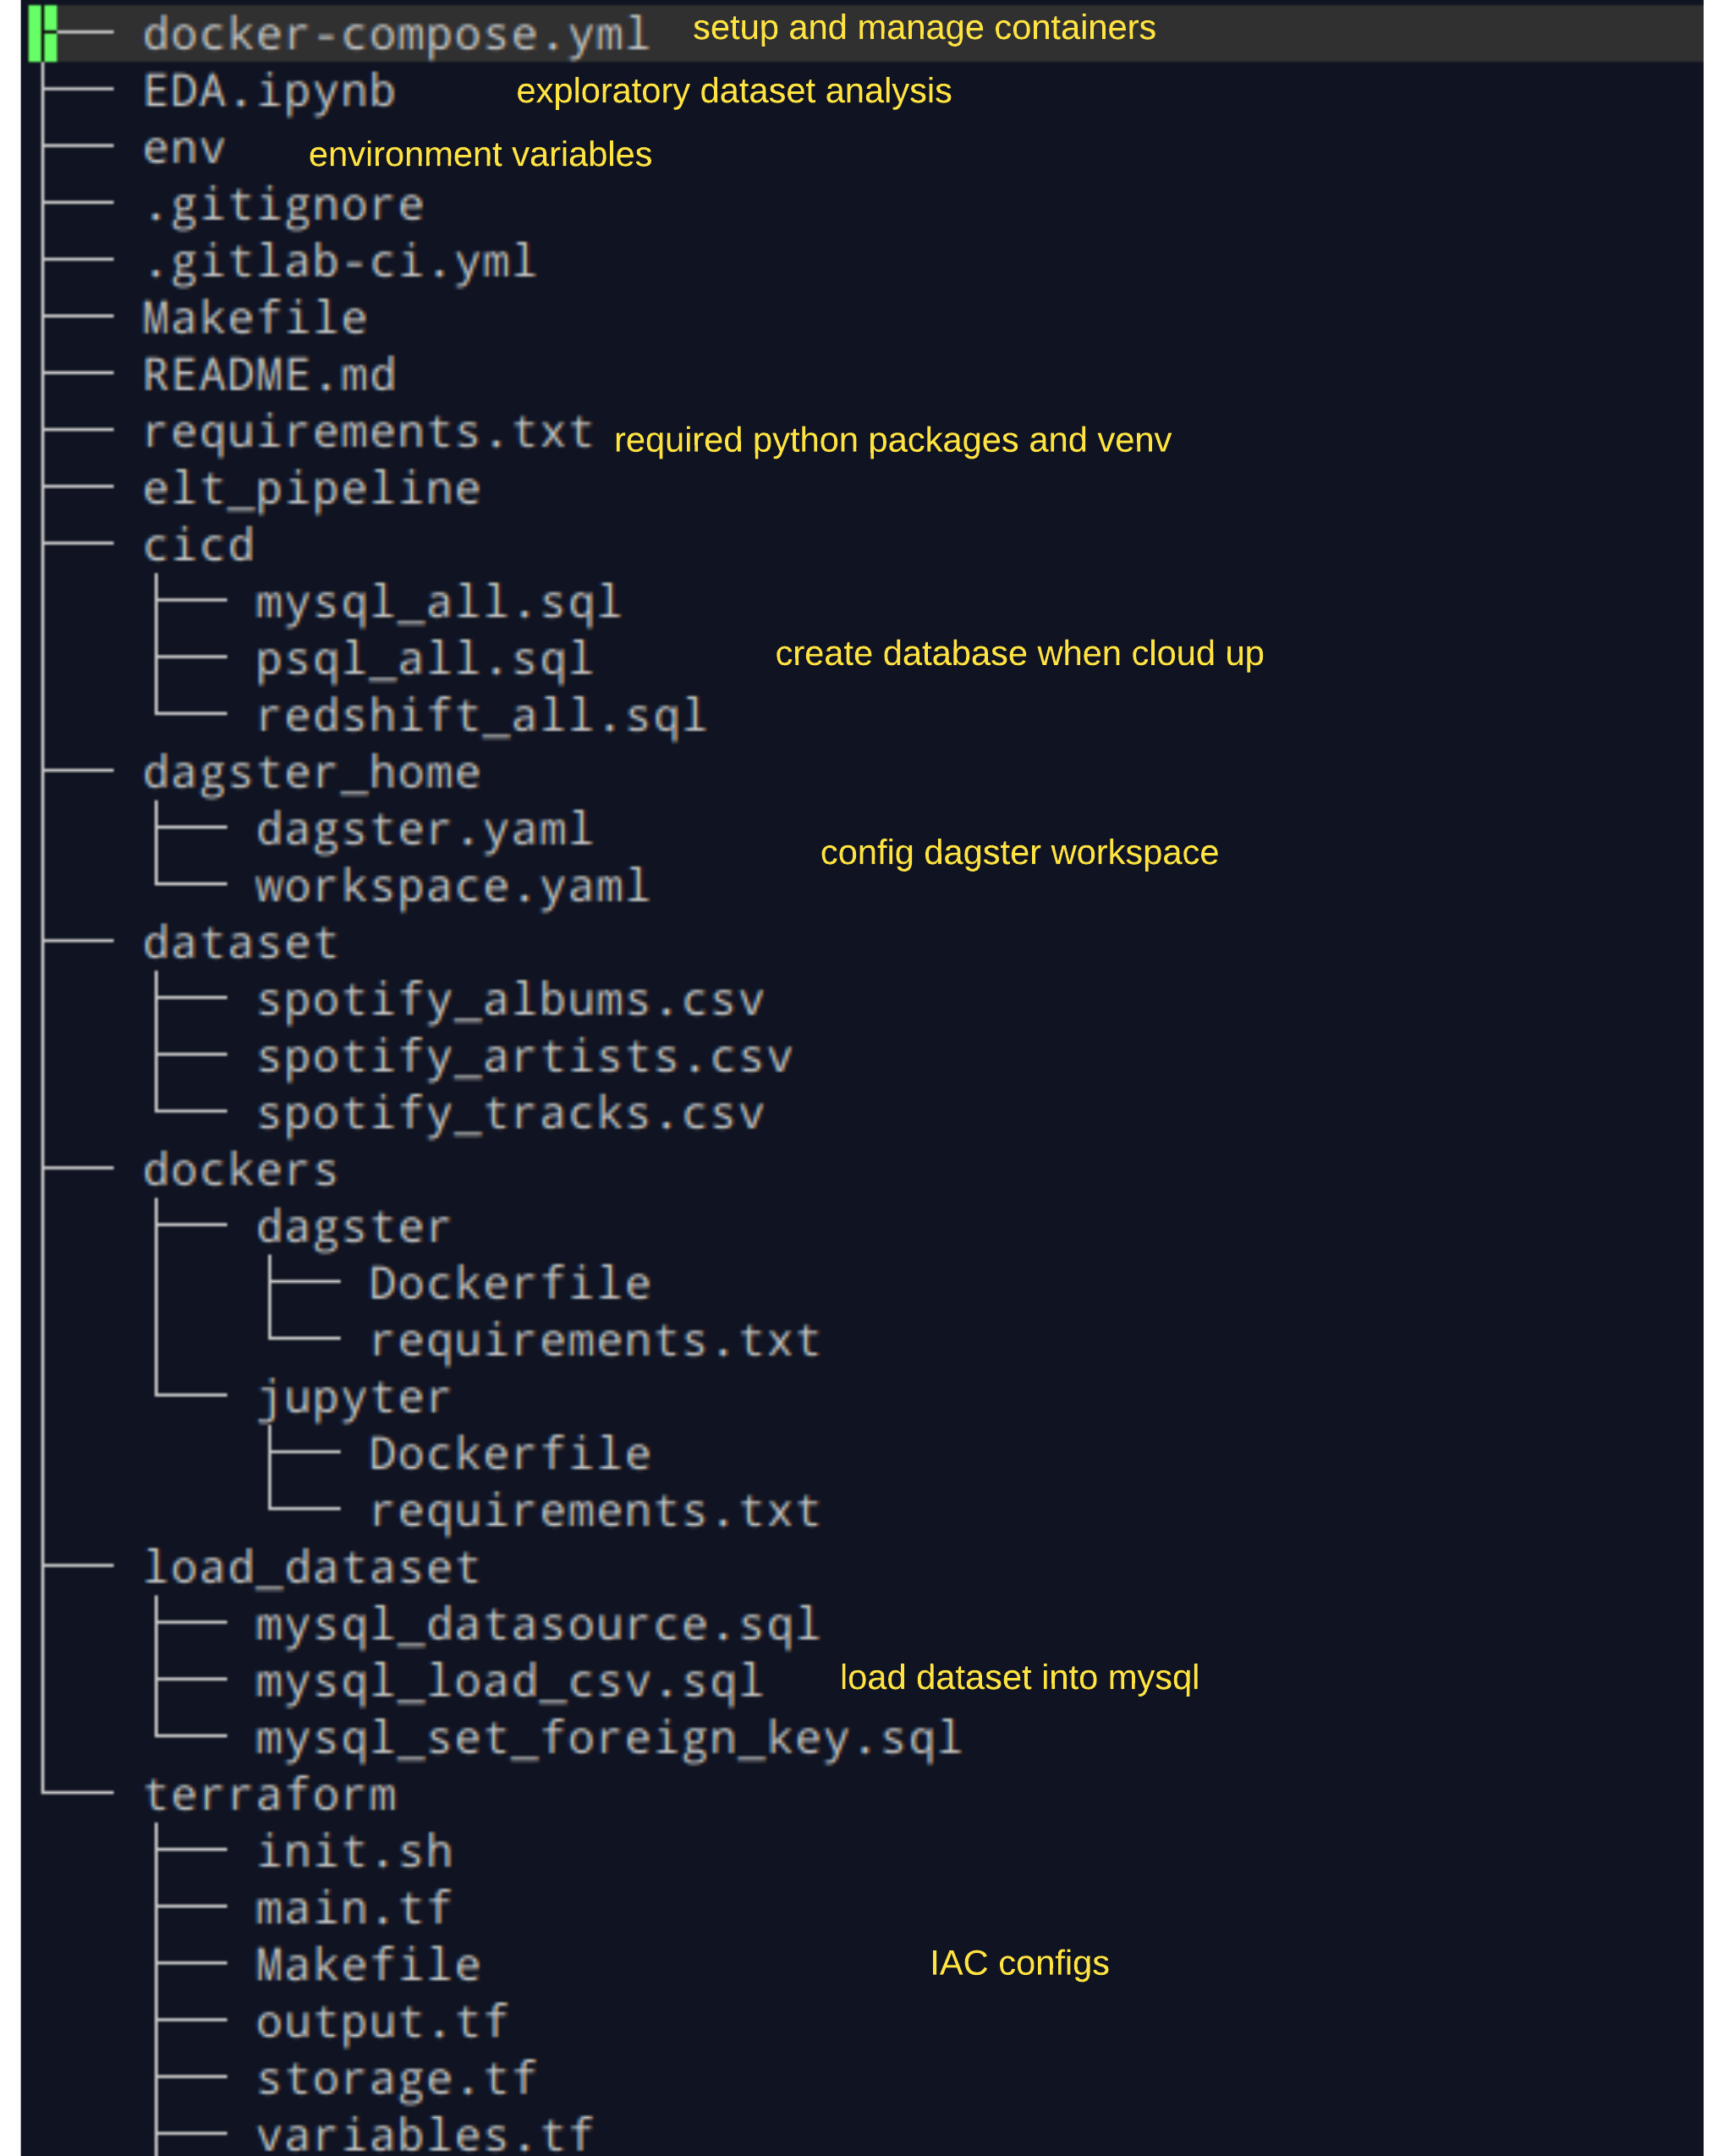Open the EDA.ipynb notebook entry
Image resolution: width=1718 pixels, height=2156 pixels.
coord(269,92)
